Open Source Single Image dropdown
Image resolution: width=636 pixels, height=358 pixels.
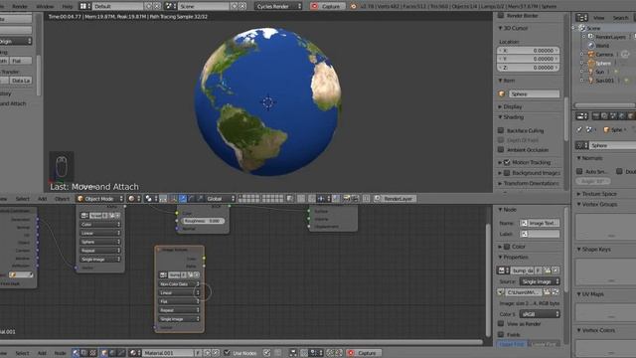point(540,281)
